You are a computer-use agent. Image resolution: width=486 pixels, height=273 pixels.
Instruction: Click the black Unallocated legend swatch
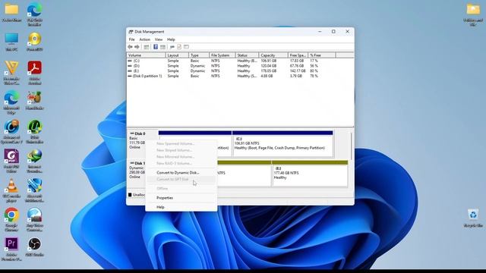coord(130,195)
